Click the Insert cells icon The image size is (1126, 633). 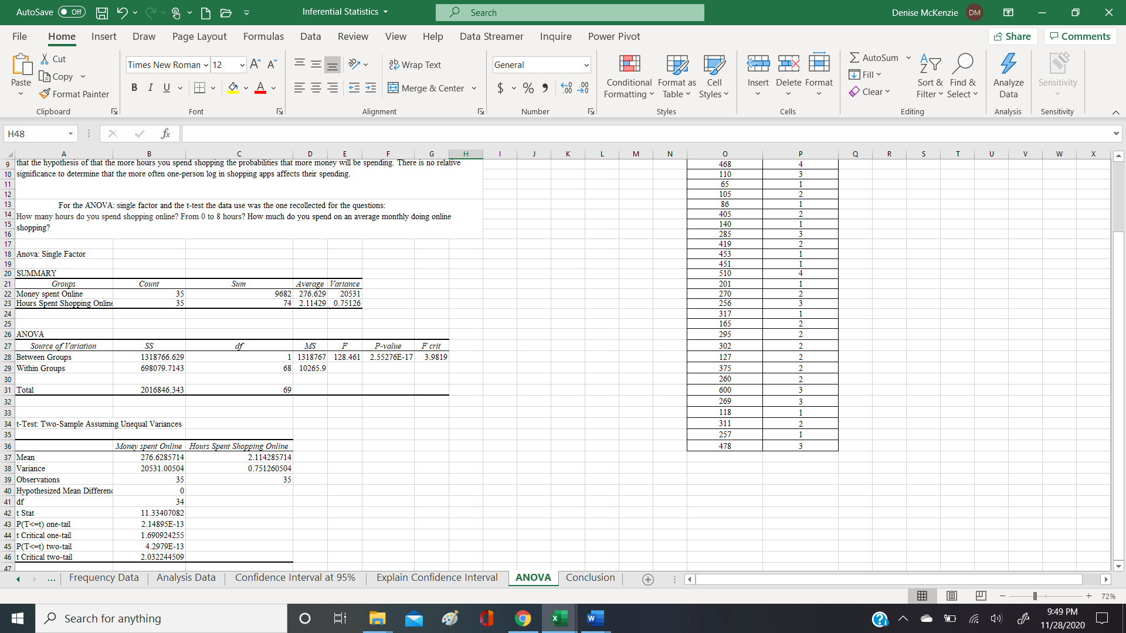[758, 63]
